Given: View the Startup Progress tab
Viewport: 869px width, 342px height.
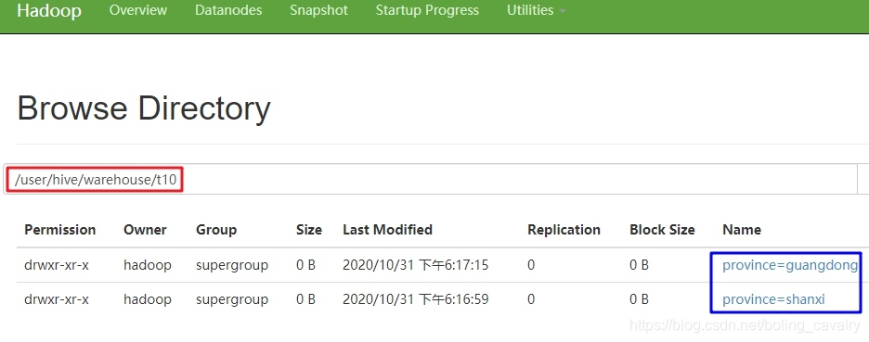Looking at the screenshot, I should point(427,10).
